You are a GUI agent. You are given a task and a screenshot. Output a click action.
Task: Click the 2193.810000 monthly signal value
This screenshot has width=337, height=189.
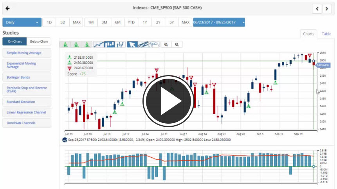(83, 58)
